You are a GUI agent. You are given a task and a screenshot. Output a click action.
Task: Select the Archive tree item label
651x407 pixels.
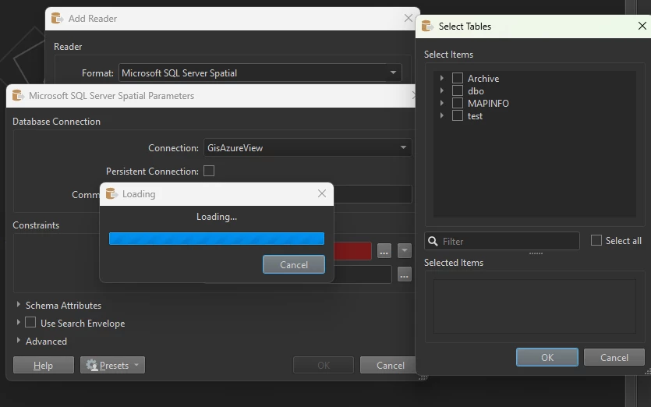click(483, 79)
